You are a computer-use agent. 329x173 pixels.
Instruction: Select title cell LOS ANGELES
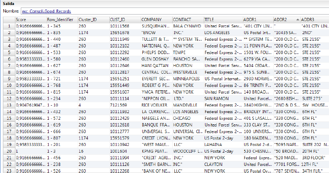tap(223, 33)
